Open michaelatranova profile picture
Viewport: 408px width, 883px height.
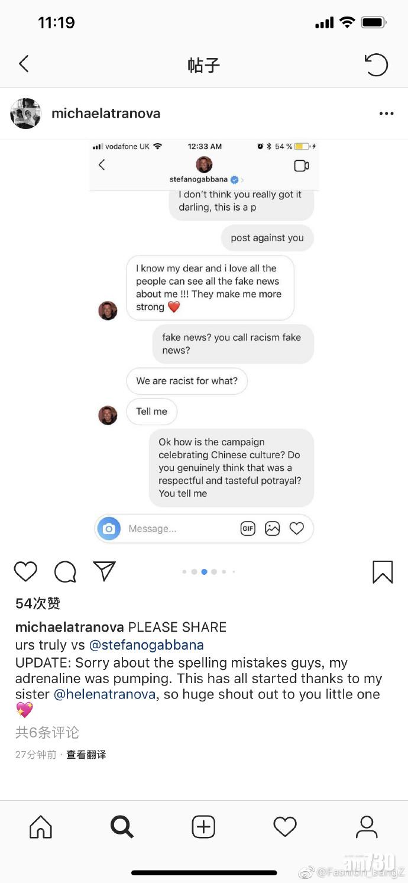[25, 114]
